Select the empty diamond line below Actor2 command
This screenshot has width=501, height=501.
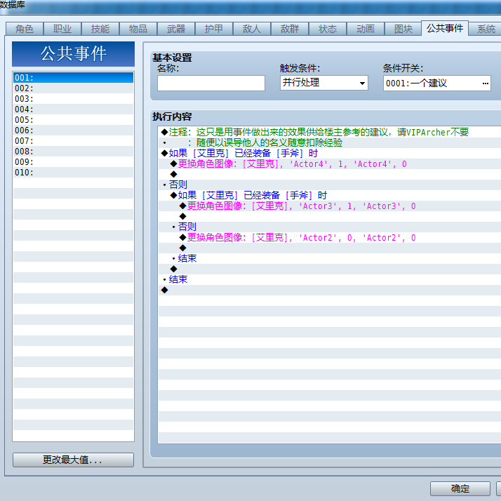(x=330, y=248)
